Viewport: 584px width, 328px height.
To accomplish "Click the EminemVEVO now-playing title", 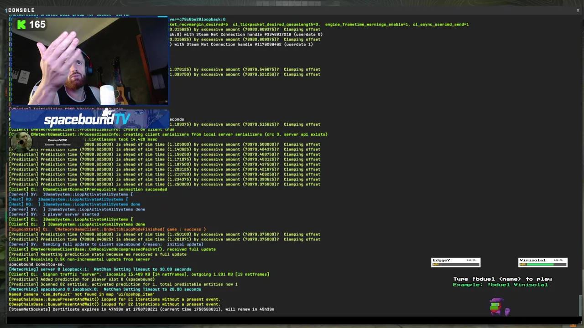I will pyautogui.click(x=57, y=140).
